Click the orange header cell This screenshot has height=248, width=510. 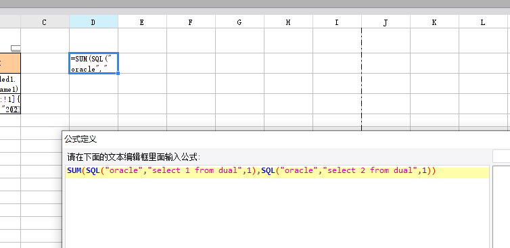coord(10,63)
